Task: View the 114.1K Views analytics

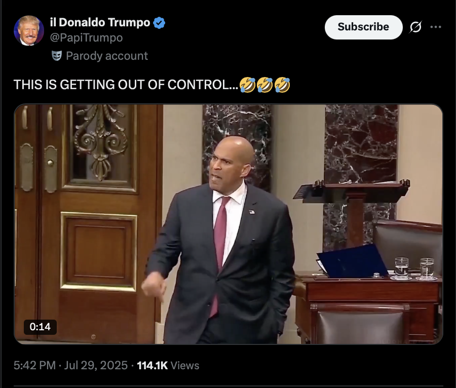Action: [x=168, y=365]
